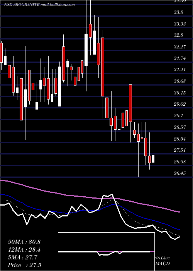This screenshot has width=193, height=271.
Task: Click the Price : 27.5 readout
Action: 24,265
